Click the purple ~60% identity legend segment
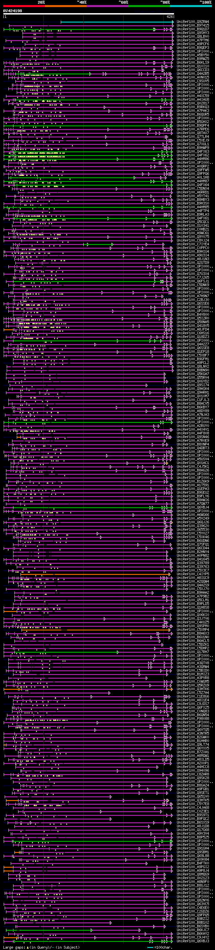 [x=108, y=6]
